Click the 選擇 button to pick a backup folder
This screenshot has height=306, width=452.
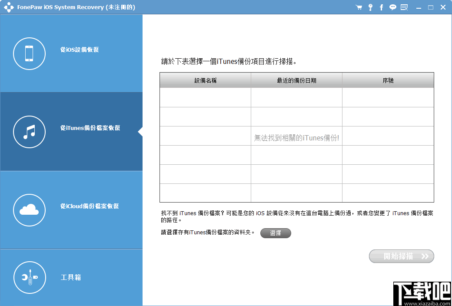click(x=276, y=233)
